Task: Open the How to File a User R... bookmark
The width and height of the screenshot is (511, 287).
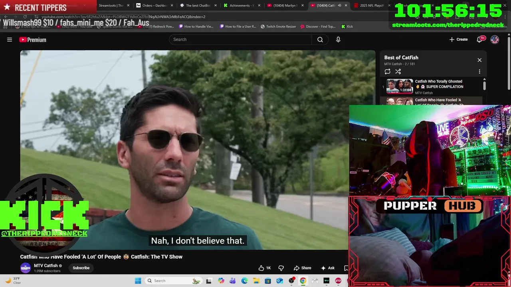Action: click(x=238, y=27)
